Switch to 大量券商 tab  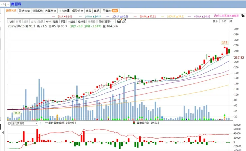(51, 11)
